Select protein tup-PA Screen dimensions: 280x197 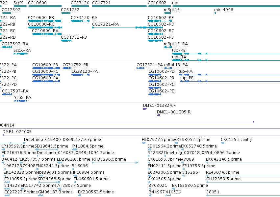[x=185, y=71]
